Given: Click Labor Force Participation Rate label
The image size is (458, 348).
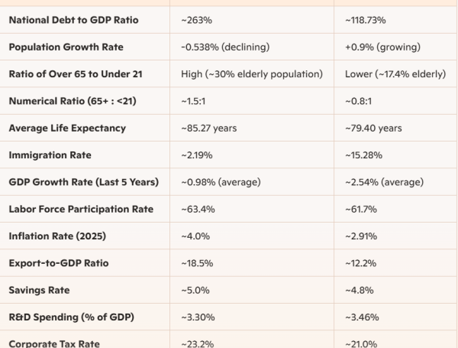Looking at the screenshot, I should [81, 209].
